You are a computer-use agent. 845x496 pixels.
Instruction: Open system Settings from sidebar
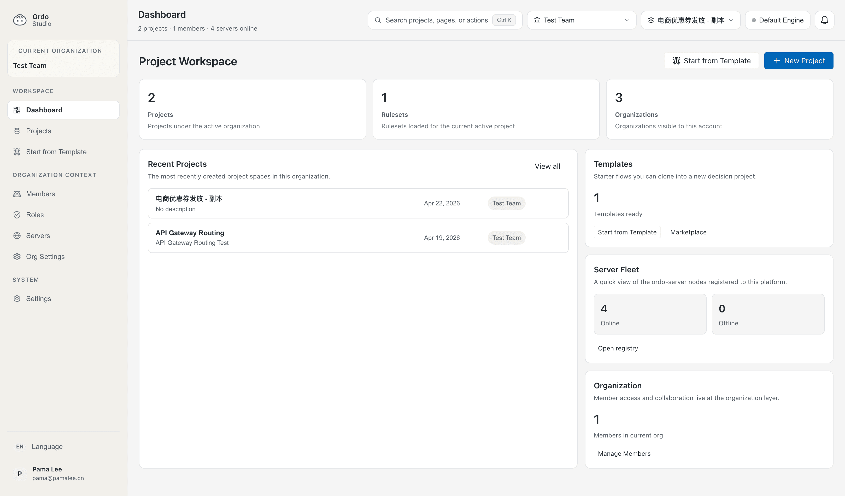click(x=63, y=299)
